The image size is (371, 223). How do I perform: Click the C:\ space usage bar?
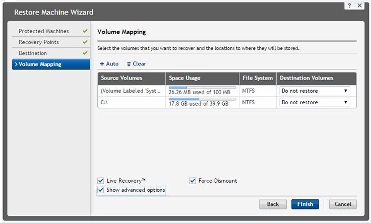click(x=202, y=99)
